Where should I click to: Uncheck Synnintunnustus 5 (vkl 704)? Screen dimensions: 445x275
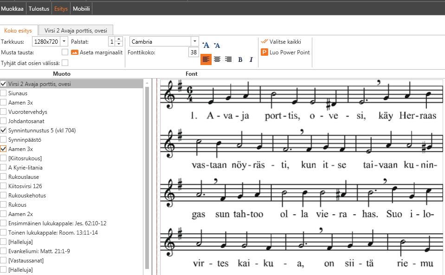tap(3, 131)
